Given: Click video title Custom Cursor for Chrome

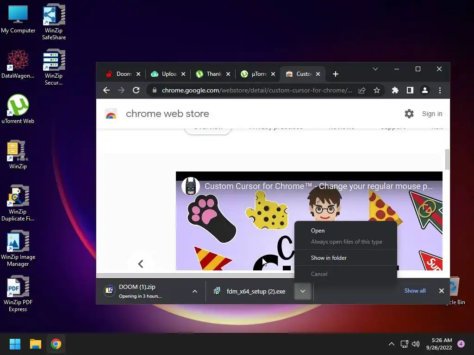Looking at the screenshot, I should click(x=318, y=186).
